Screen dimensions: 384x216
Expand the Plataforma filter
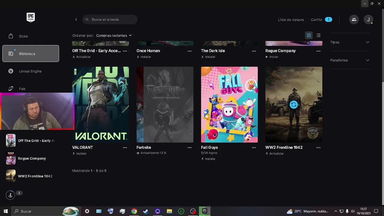pos(350,60)
